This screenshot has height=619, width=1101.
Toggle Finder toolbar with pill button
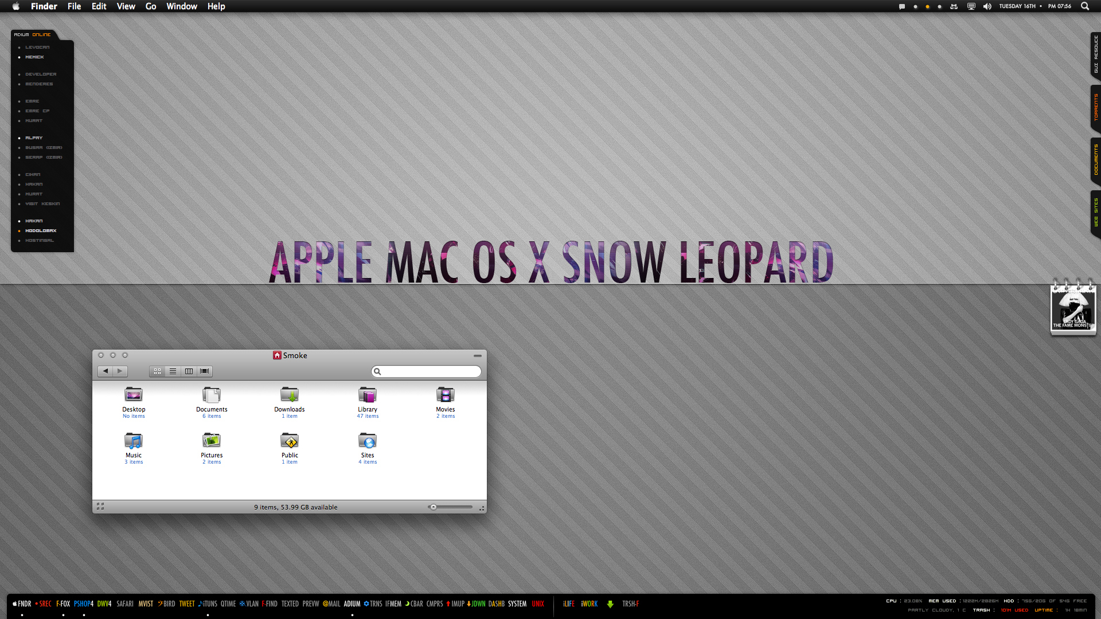[477, 356]
